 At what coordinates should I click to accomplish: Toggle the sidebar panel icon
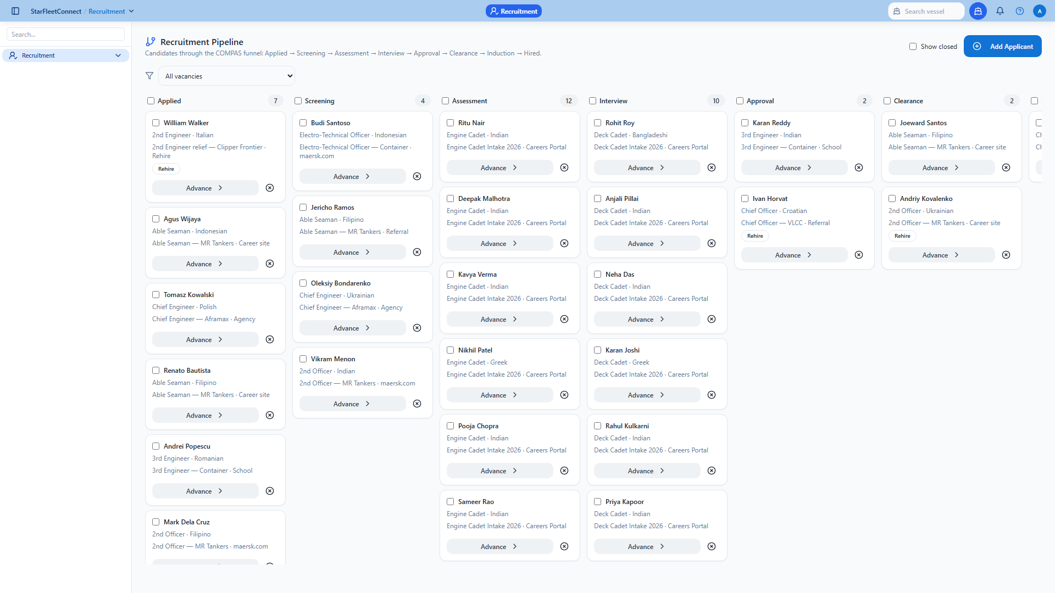pyautogui.click(x=15, y=11)
